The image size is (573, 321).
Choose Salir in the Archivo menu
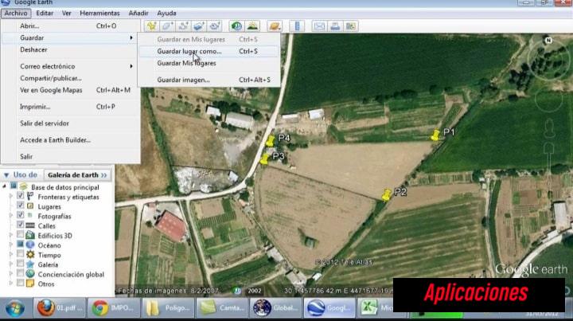[x=71, y=156]
